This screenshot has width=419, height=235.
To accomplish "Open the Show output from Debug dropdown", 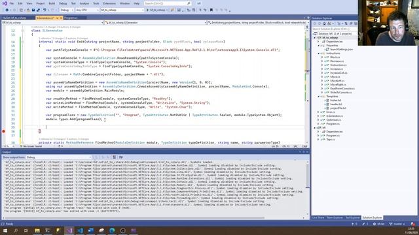I will pyautogui.click(x=59, y=157).
